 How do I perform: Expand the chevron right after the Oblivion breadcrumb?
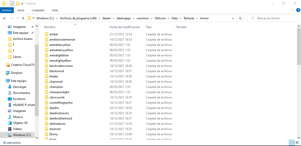[x=169, y=18]
